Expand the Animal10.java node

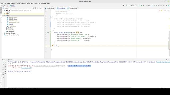tap(6, 19)
